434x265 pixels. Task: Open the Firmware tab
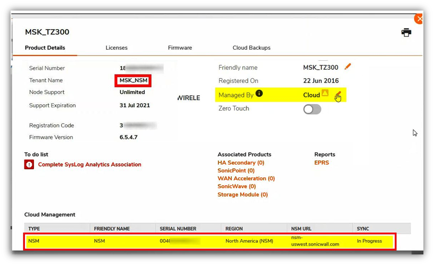180,48
